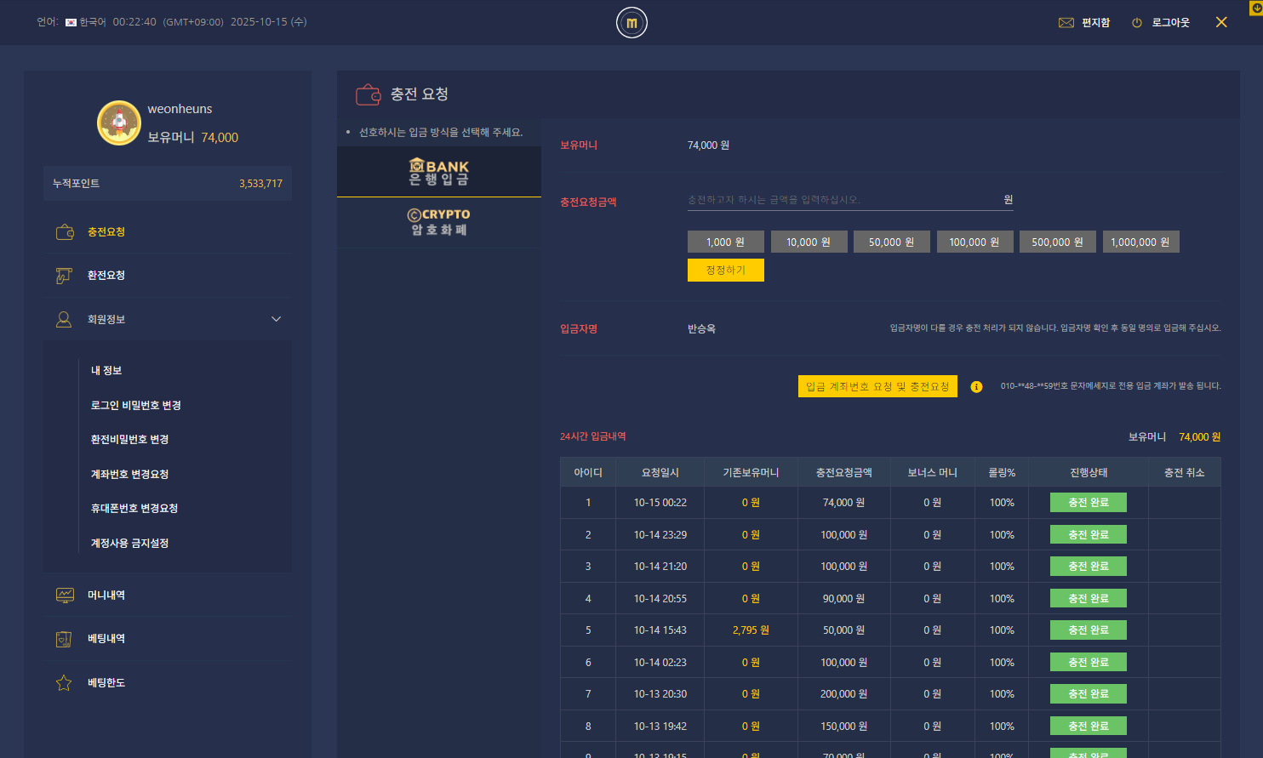Click the center M logo icon
Image resolution: width=1263 pixels, height=758 pixels.
point(631,23)
